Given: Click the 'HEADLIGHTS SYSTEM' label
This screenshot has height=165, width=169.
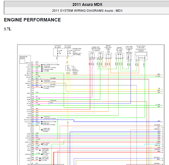Looking at the screenshot, I should [x=50, y=122].
